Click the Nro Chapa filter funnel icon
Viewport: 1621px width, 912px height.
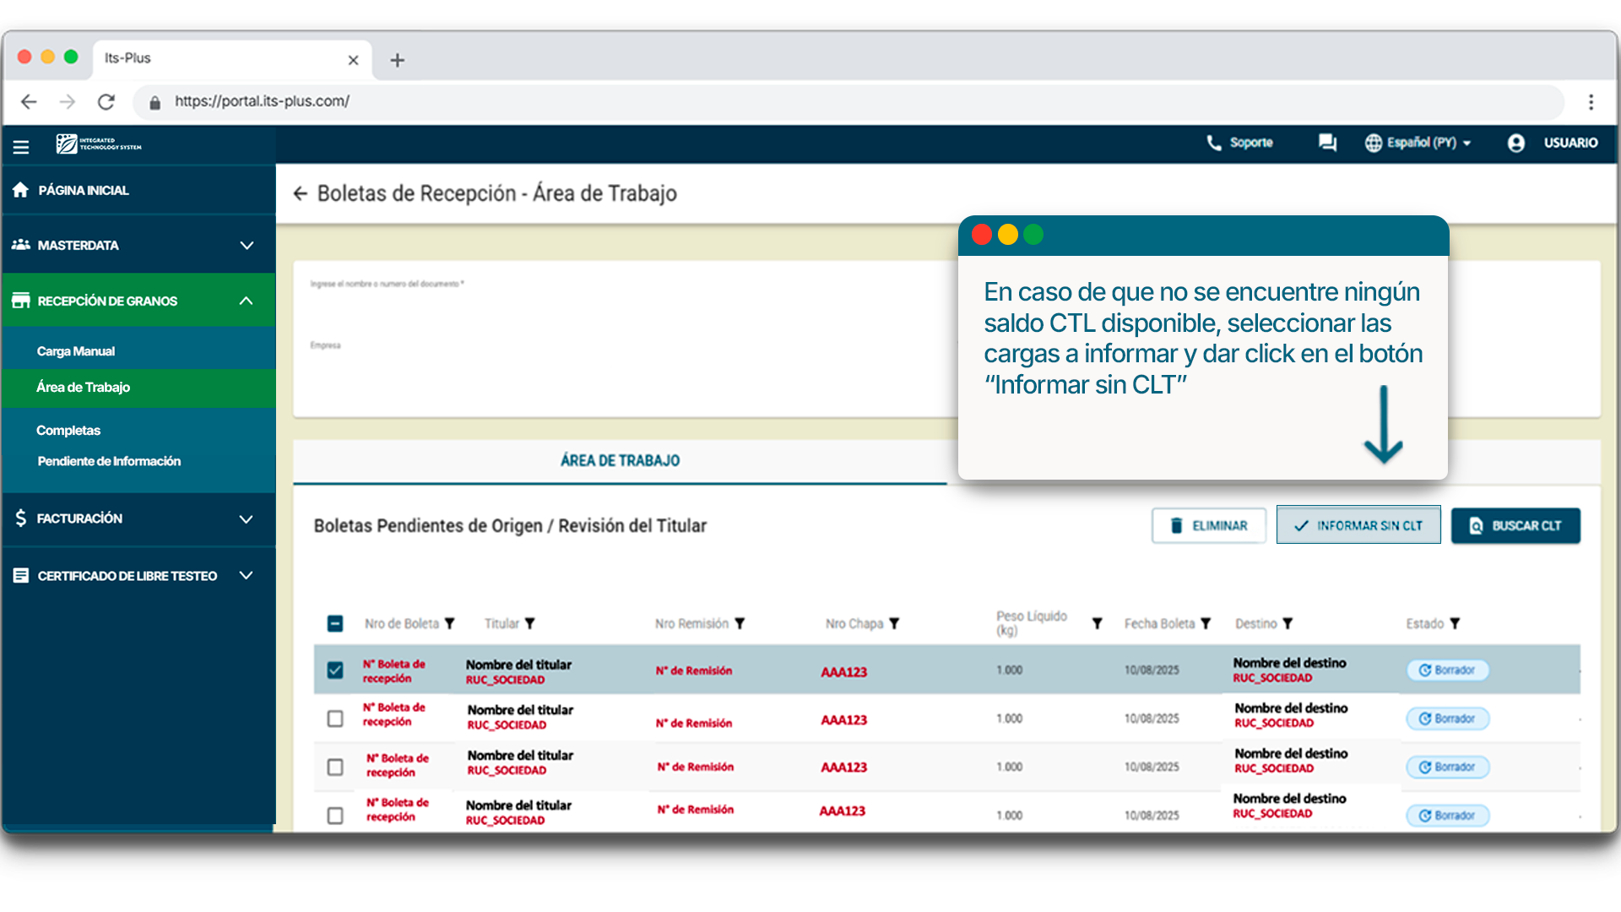pyautogui.click(x=894, y=624)
